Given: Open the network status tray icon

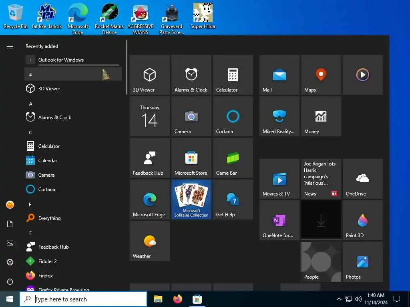Looking at the screenshot, I should pos(349,299).
